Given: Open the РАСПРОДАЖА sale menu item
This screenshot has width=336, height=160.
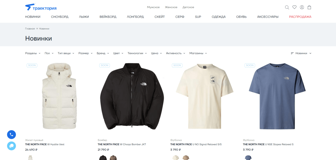Looking at the screenshot, I should 300,17.
